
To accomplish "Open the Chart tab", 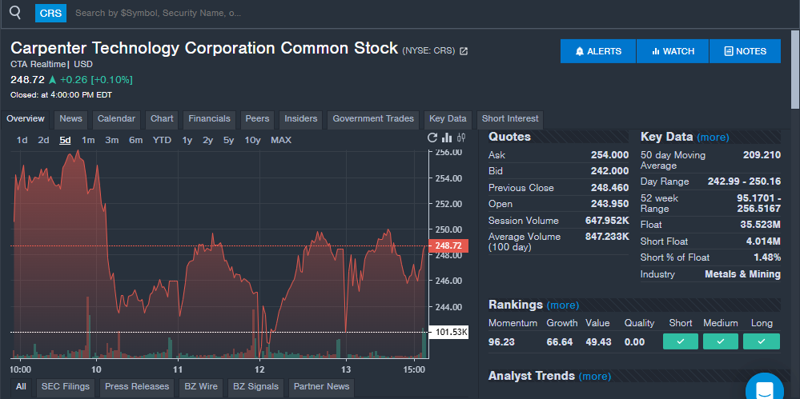I will coord(162,118).
